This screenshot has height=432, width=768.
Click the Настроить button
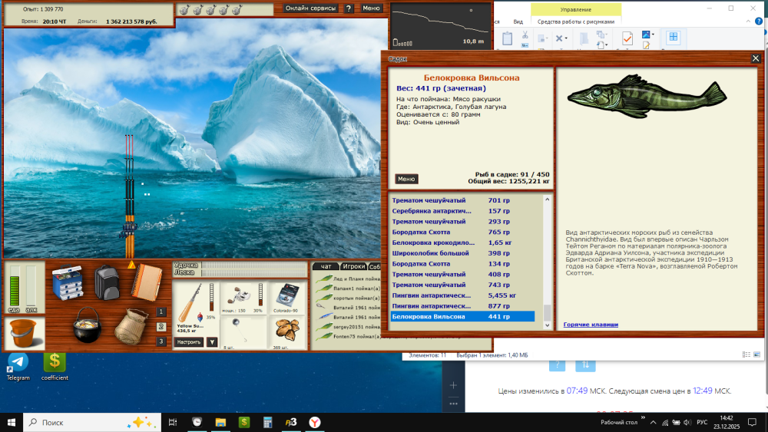pyautogui.click(x=189, y=342)
